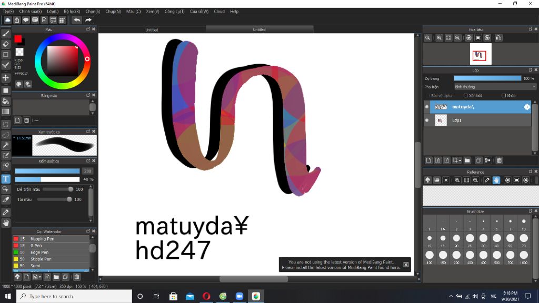Select the transparent color swatch
The width and height of the screenshot is (539, 303).
click(x=19, y=52)
